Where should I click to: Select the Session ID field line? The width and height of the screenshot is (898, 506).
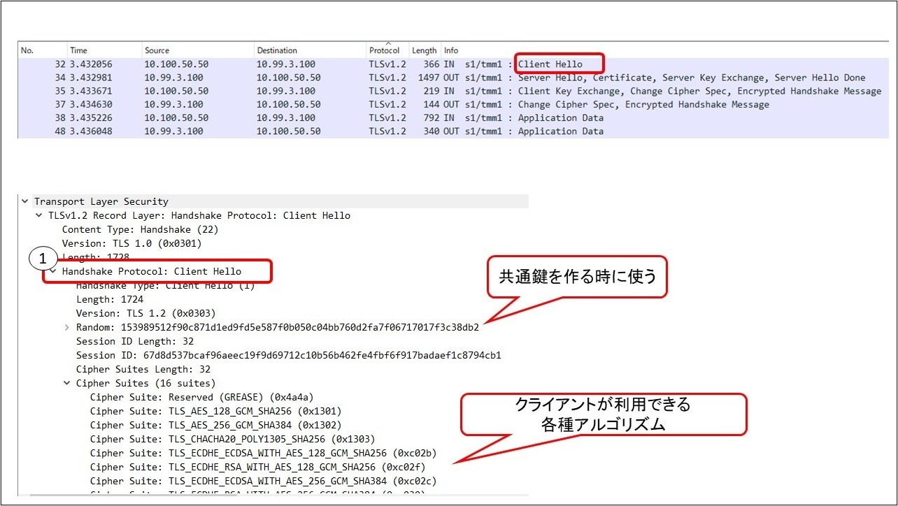click(288, 355)
